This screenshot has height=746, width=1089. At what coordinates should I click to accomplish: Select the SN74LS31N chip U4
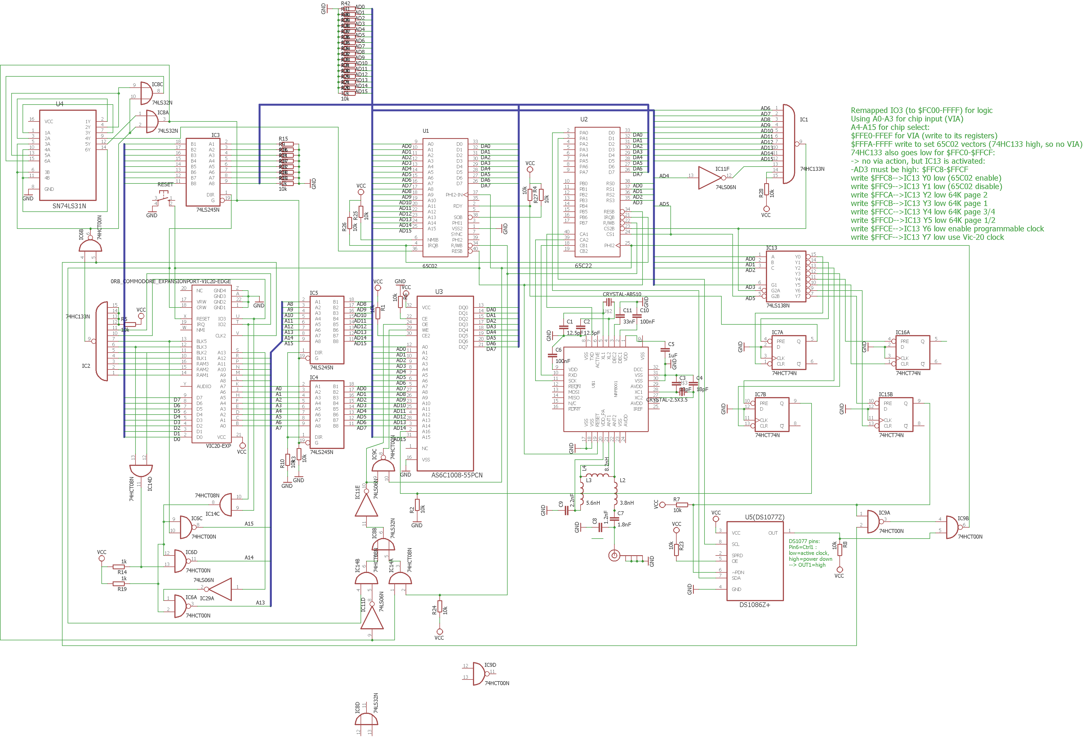[68, 155]
